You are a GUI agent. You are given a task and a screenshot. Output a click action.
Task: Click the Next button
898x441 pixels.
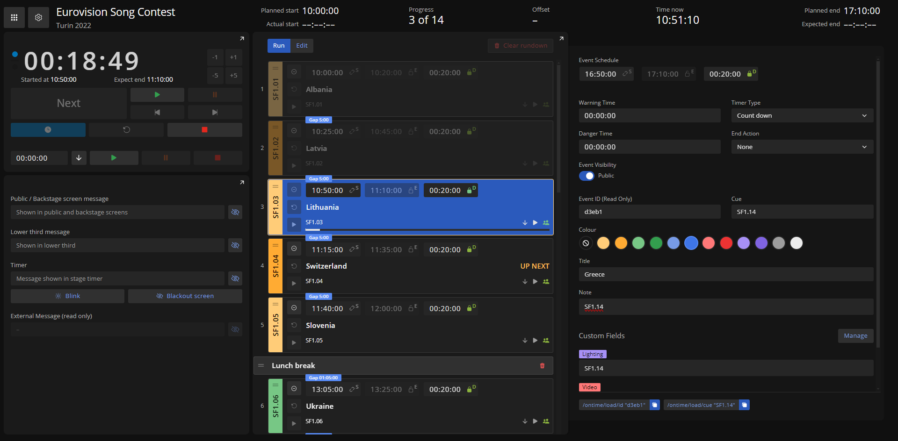68,103
